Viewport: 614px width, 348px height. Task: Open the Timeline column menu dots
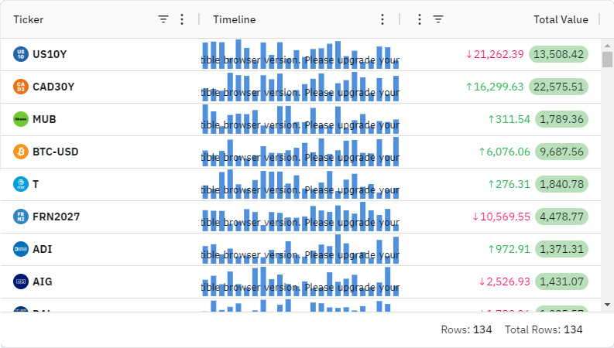click(x=382, y=19)
